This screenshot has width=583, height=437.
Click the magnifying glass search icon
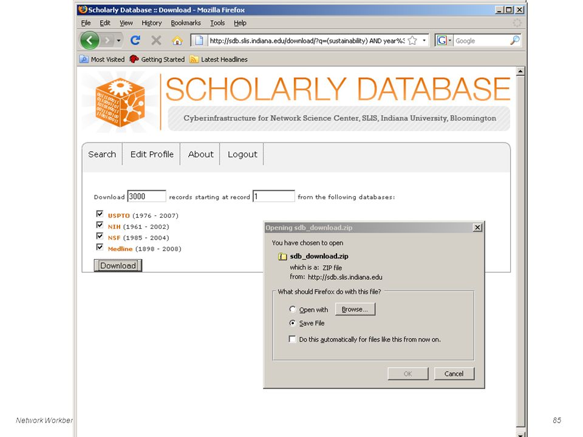point(514,40)
